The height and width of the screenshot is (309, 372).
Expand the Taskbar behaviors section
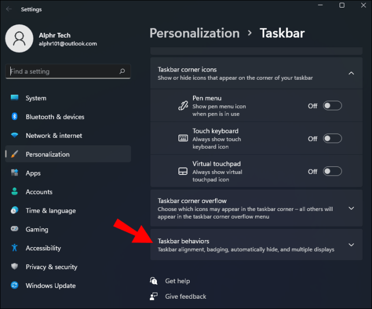(351, 245)
